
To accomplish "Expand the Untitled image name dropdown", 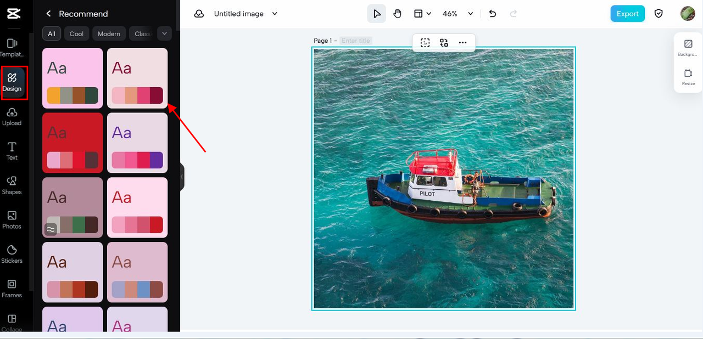I will coord(275,14).
